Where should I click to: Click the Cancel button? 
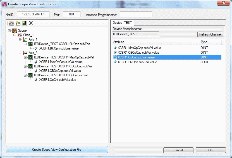pyautogui.click(x=178, y=150)
